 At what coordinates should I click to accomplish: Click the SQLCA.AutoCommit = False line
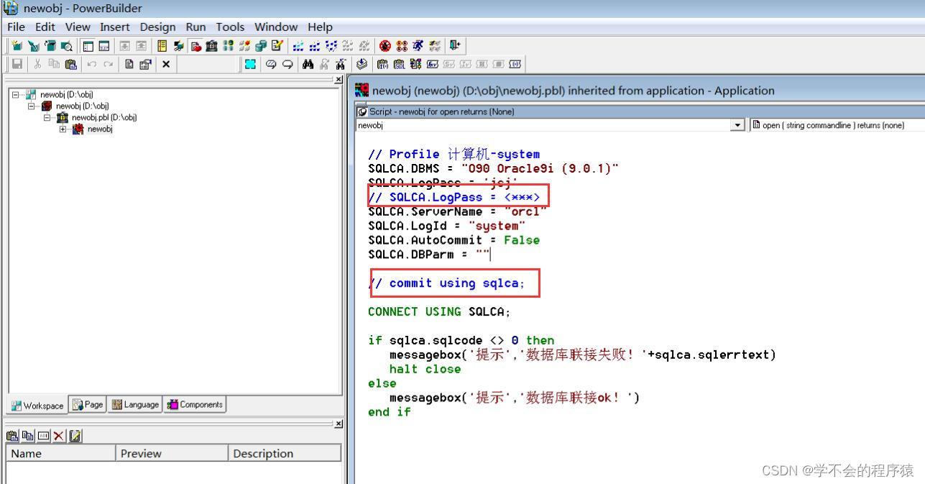[454, 240]
